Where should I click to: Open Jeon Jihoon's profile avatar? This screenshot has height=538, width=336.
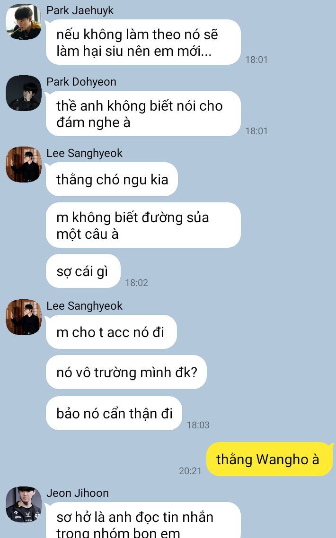click(x=24, y=504)
